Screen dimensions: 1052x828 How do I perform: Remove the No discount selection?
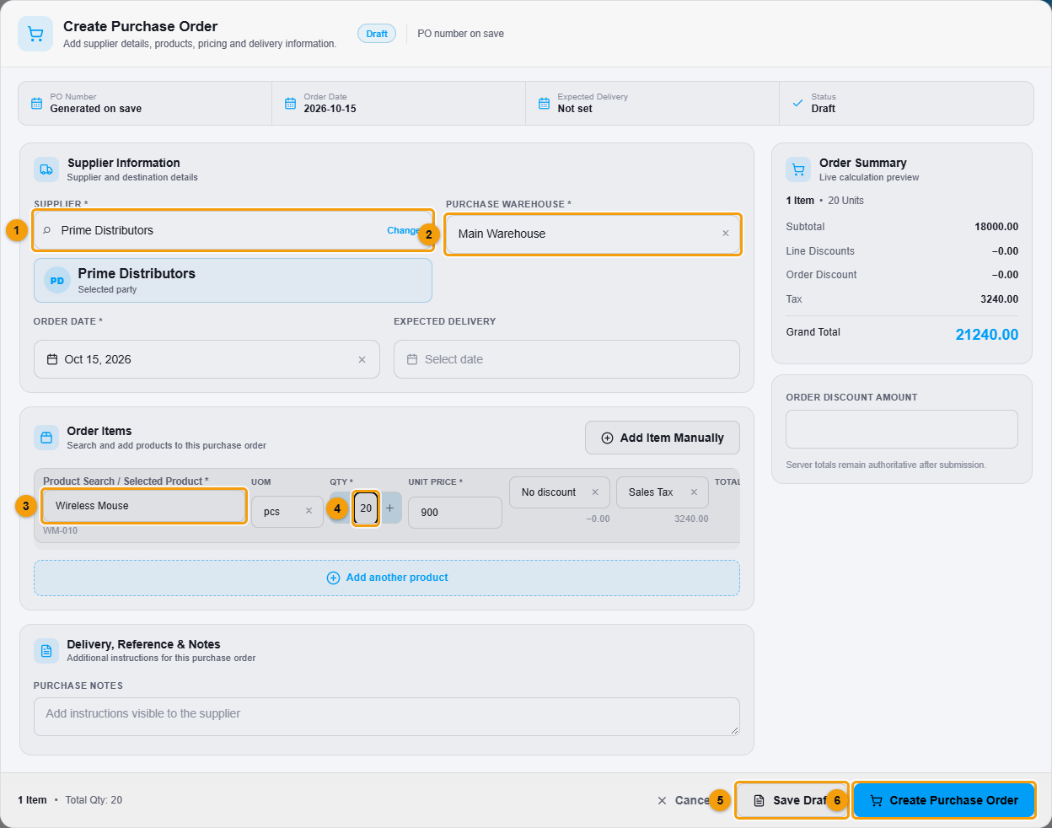595,492
